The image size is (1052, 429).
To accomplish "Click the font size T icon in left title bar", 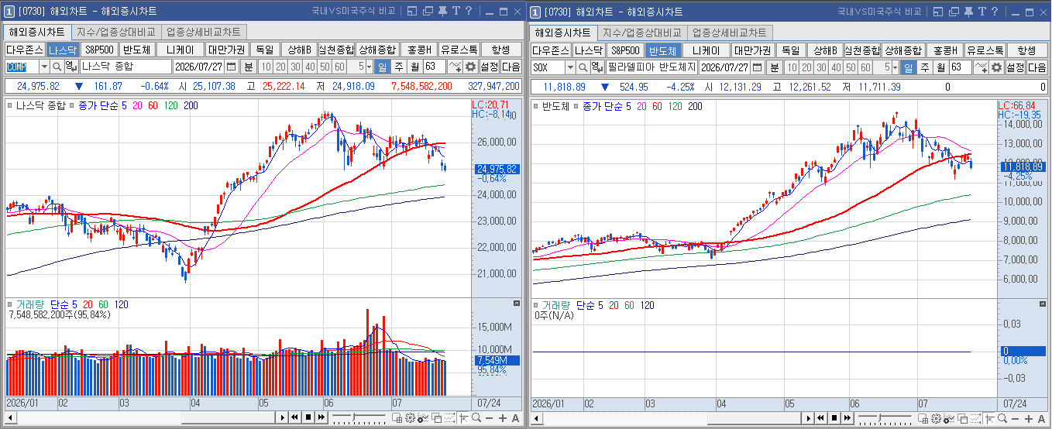I will [x=456, y=11].
